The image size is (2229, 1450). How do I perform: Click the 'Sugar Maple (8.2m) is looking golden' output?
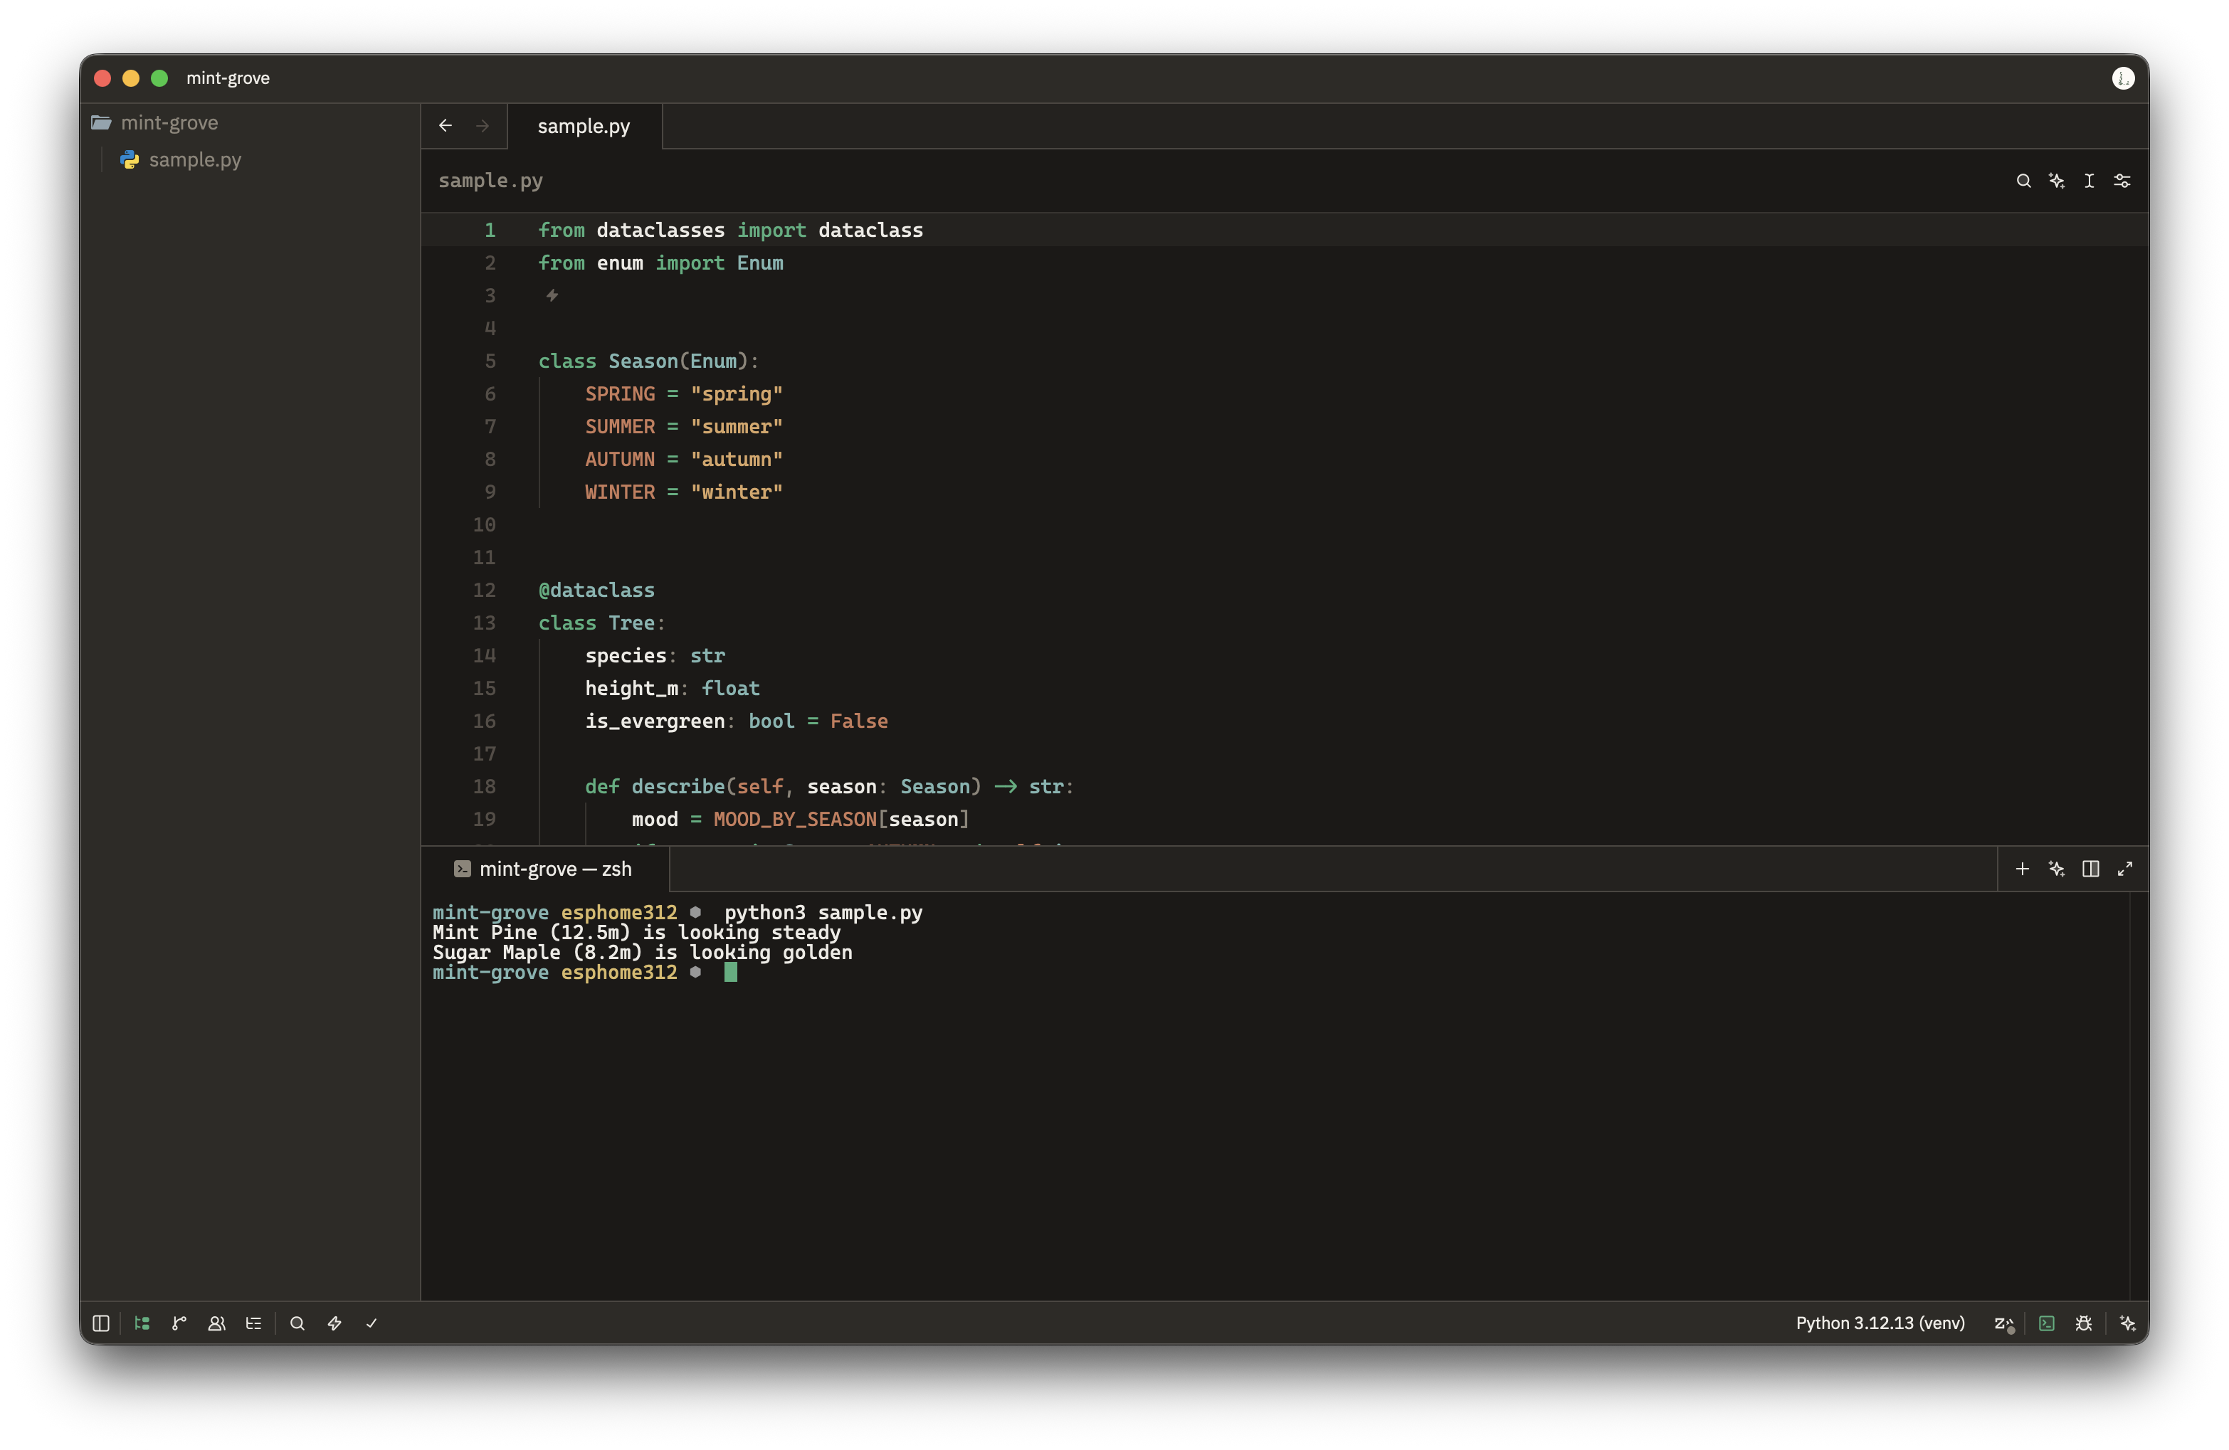643,952
